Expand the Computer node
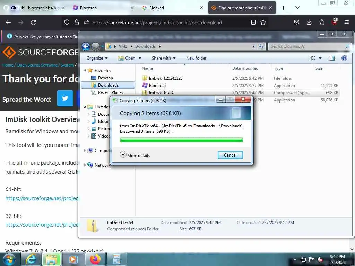 pos(85,150)
